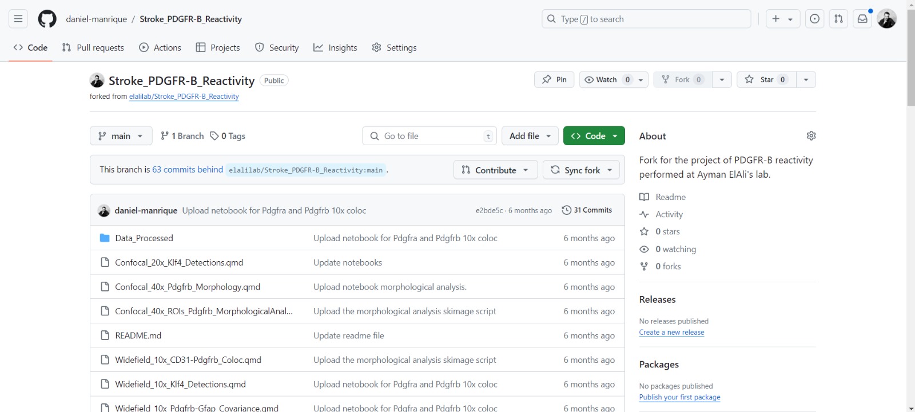
Task: Click the Go to file field
Action: [x=429, y=136]
